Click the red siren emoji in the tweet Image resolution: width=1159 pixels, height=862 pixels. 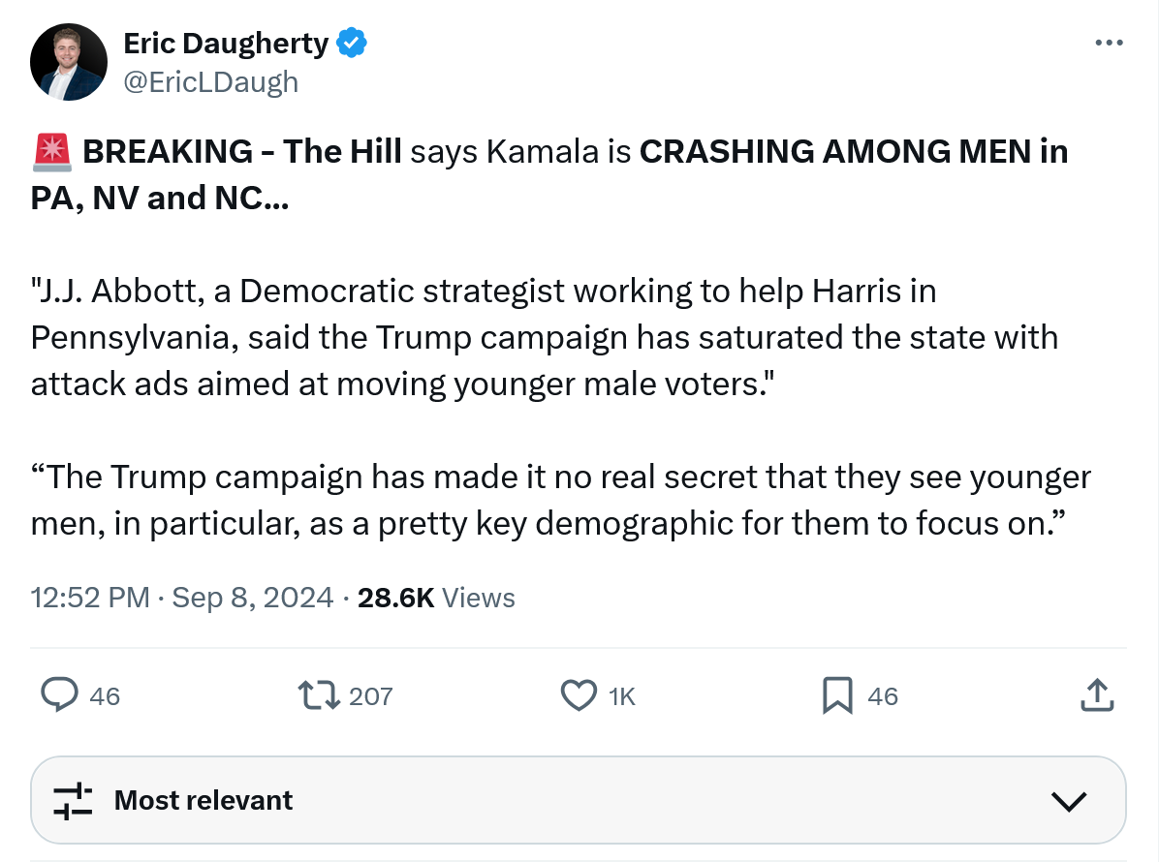click(x=51, y=152)
